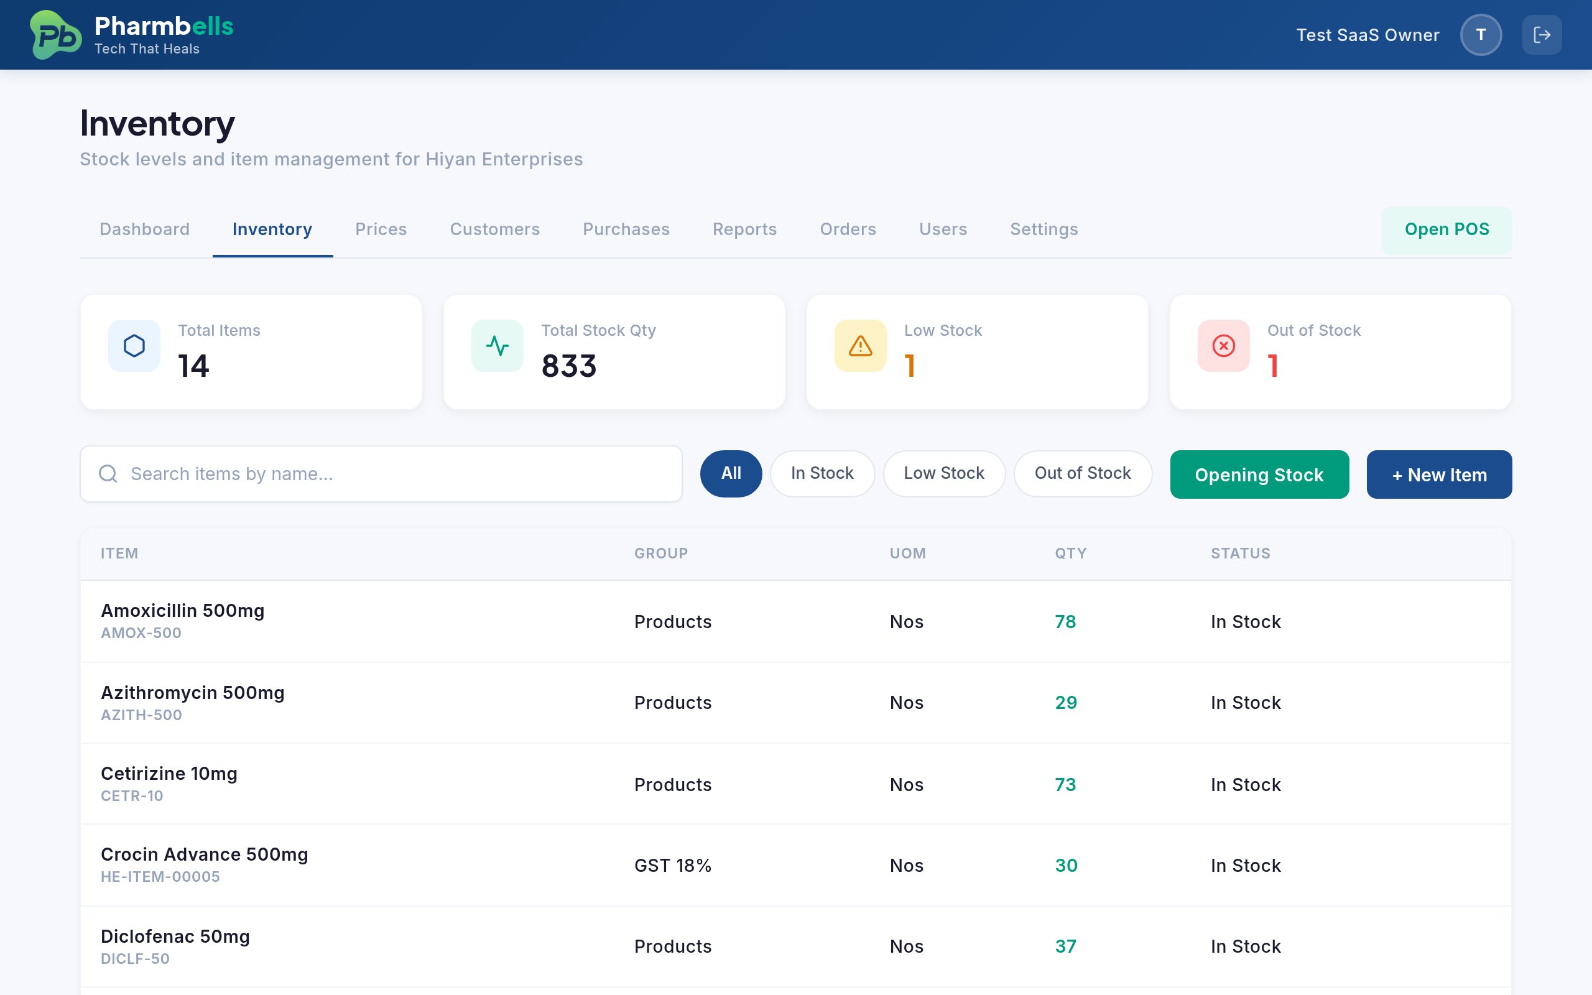Click the Total Items hexagon icon
Viewport: 1592px width, 995px height.
134,345
